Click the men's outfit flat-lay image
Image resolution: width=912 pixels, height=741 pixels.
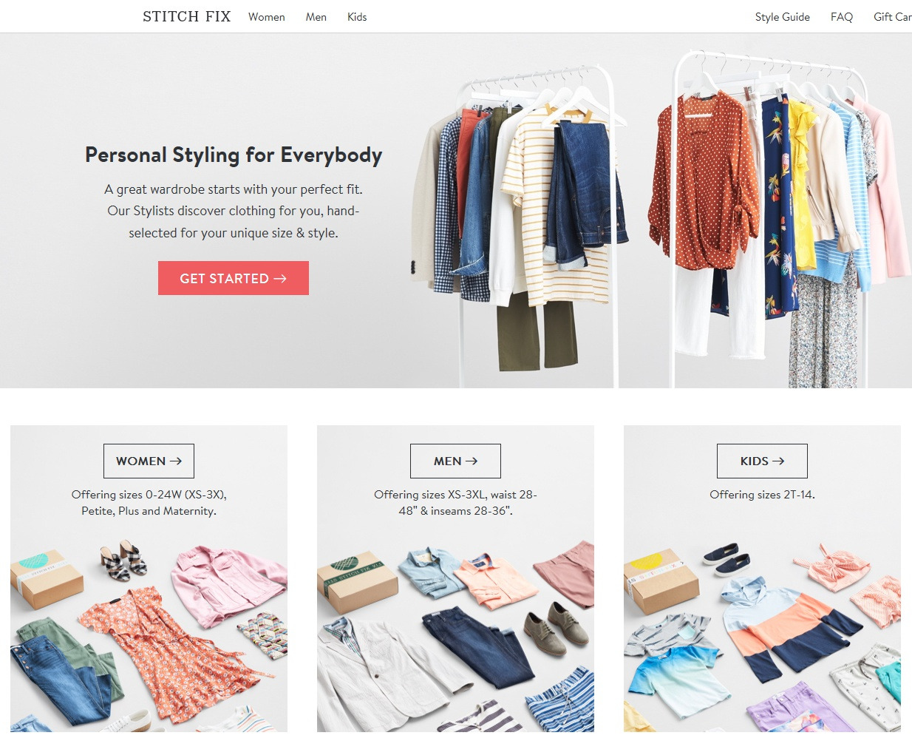pos(455,637)
